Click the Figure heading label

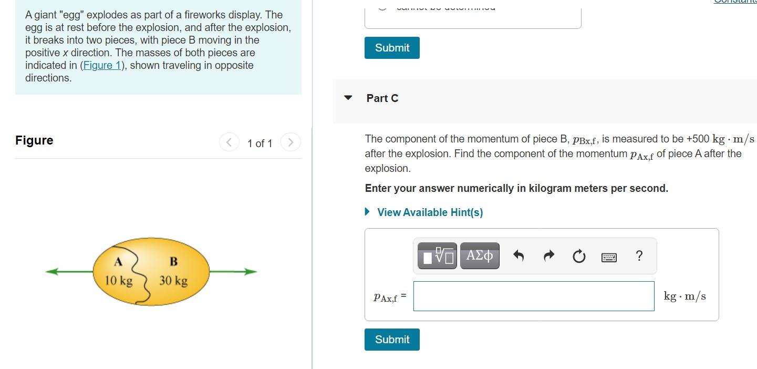click(x=34, y=140)
